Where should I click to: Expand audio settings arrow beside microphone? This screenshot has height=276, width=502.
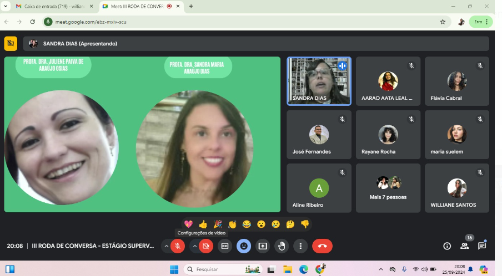(x=166, y=246)
